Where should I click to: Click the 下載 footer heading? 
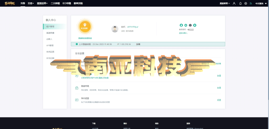tap(94, 123)
